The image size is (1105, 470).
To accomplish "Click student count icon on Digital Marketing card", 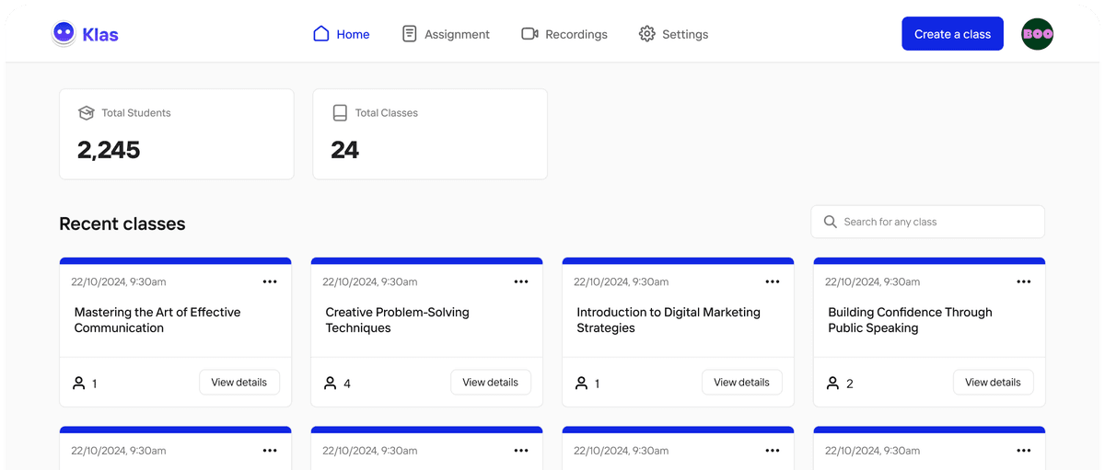I will pos(581,383).
